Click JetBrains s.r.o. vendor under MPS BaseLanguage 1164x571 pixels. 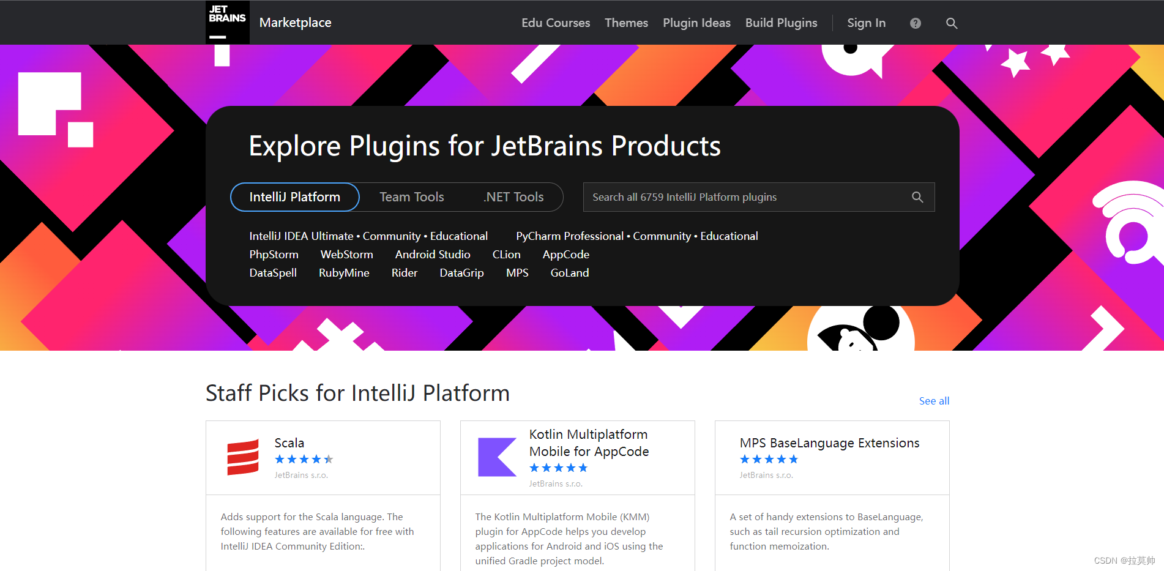pyautogui.click(x=766, y=475)
